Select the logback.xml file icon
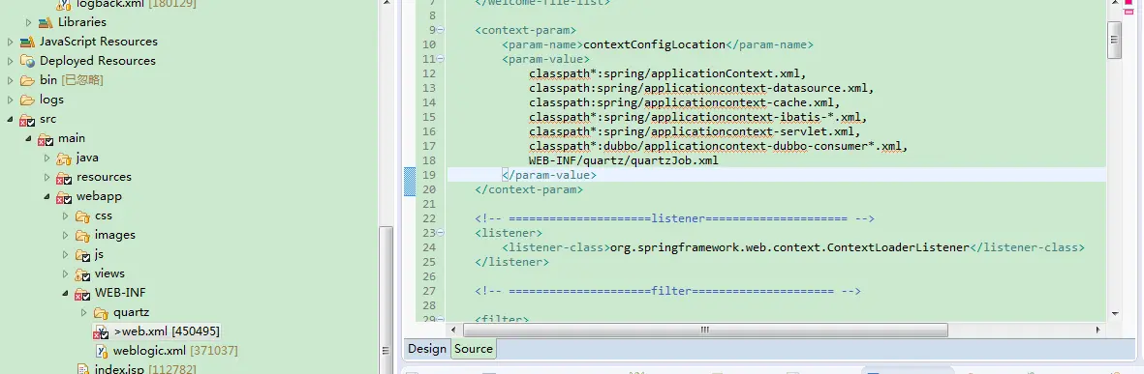1144x374 pixels. 64,4
